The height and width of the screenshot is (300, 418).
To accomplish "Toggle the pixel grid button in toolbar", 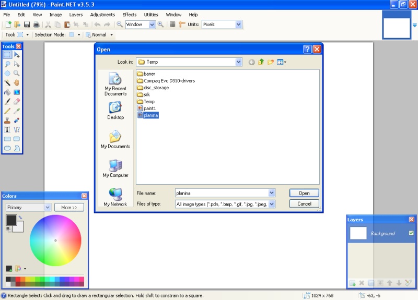I will pyautogui.click(x=172, y=25).
